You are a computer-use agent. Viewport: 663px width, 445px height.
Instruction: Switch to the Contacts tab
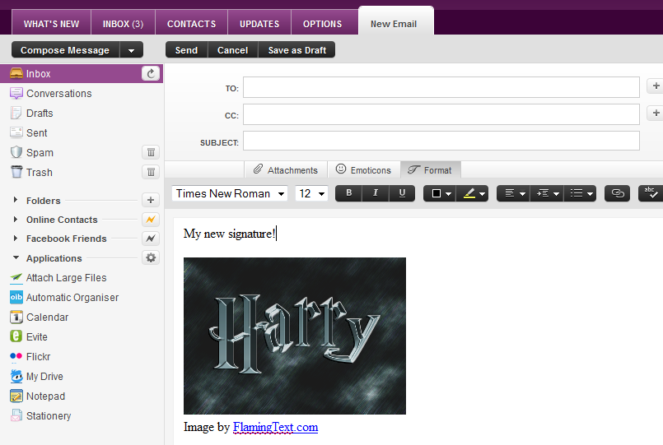click(x=191, y=24)
